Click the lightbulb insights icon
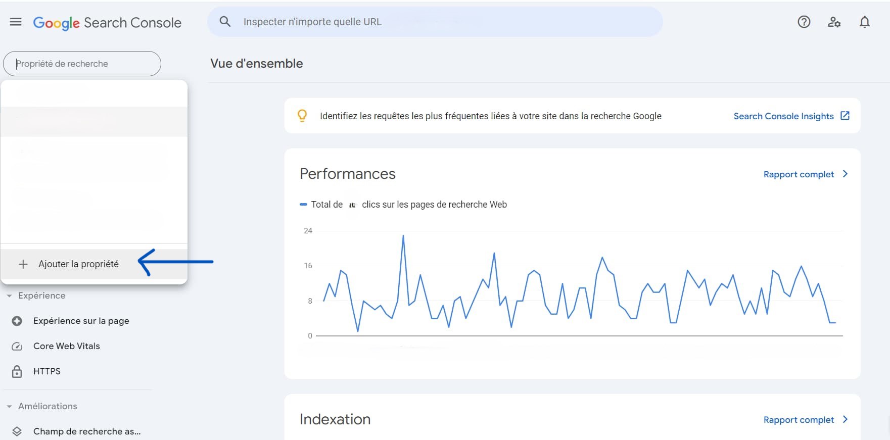The image size is (890, 440). 302,116
